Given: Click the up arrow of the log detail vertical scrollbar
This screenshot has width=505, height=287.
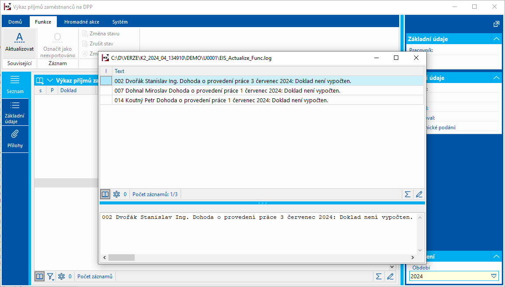Looking at the screenshot, I should click(420, 218).
